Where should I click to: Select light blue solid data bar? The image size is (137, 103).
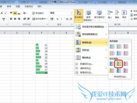coord(118,71)
